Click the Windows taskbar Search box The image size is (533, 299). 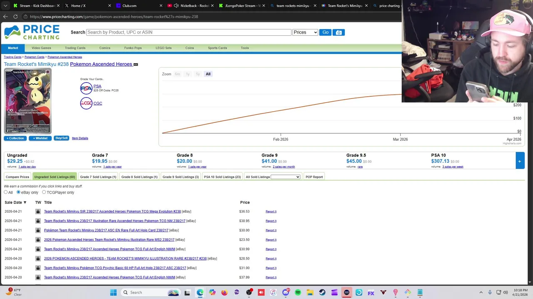pyautogui.click(x=151, y=292)
